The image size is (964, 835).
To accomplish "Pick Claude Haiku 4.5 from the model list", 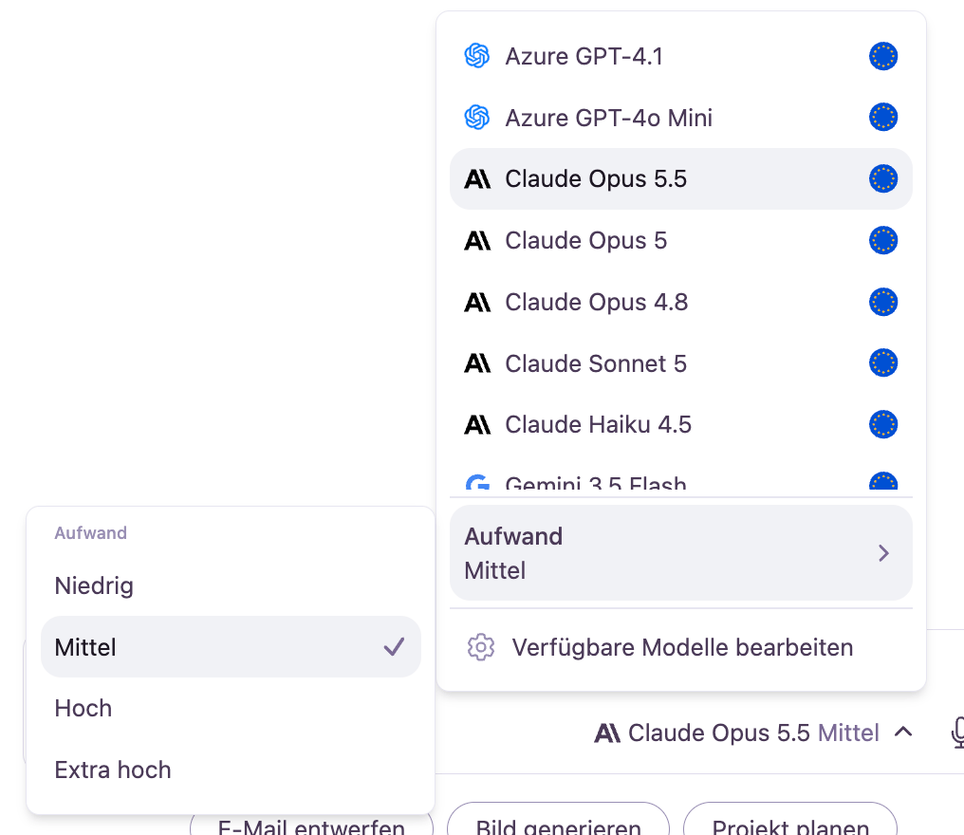I will pyautogui.click(x=681, y=424).
